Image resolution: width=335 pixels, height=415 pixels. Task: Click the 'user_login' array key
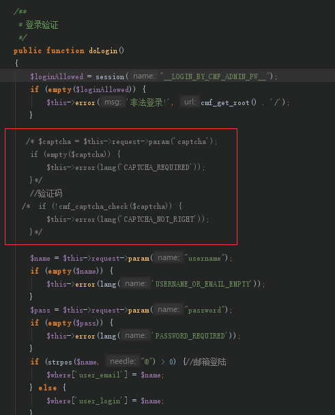pos(99,401)
